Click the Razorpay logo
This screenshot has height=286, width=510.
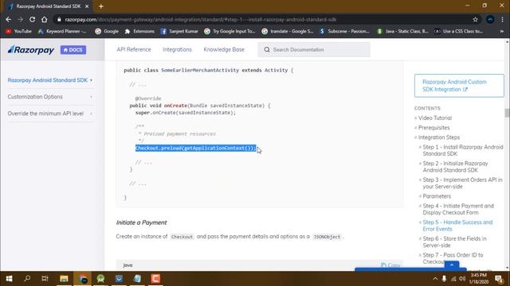tap(31, 50)
